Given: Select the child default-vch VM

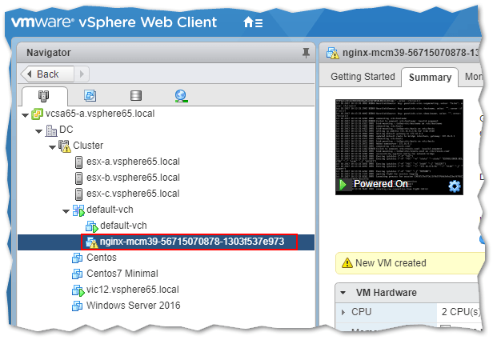Looking at the screenshot, I should [123, 226].
